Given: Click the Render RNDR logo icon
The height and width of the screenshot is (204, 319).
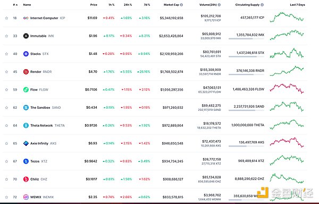Looking at the screenshot, I should (26, 72).
